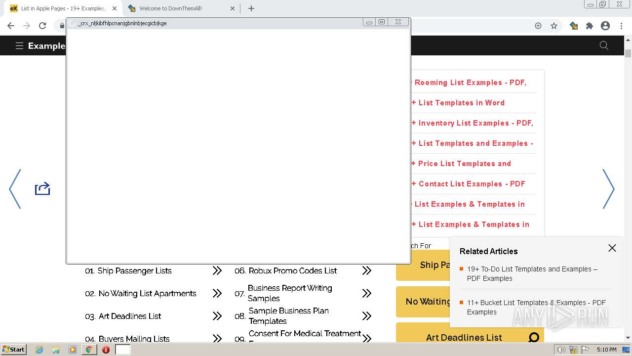Click No Waiting List Apartments text
This screenshot has height=356, width=632.
pyautogui.click(x=147, y=293)
